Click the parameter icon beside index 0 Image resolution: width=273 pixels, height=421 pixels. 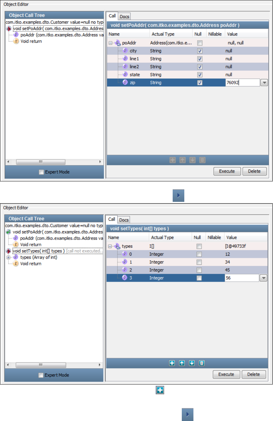click(x=125, y=254)
